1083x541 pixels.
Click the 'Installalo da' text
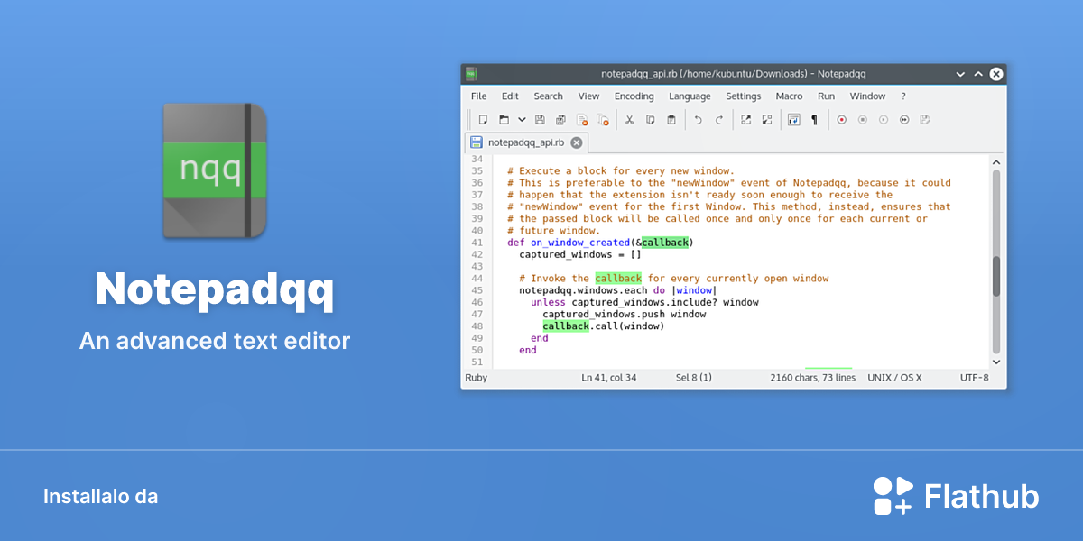tap(100, 497)
